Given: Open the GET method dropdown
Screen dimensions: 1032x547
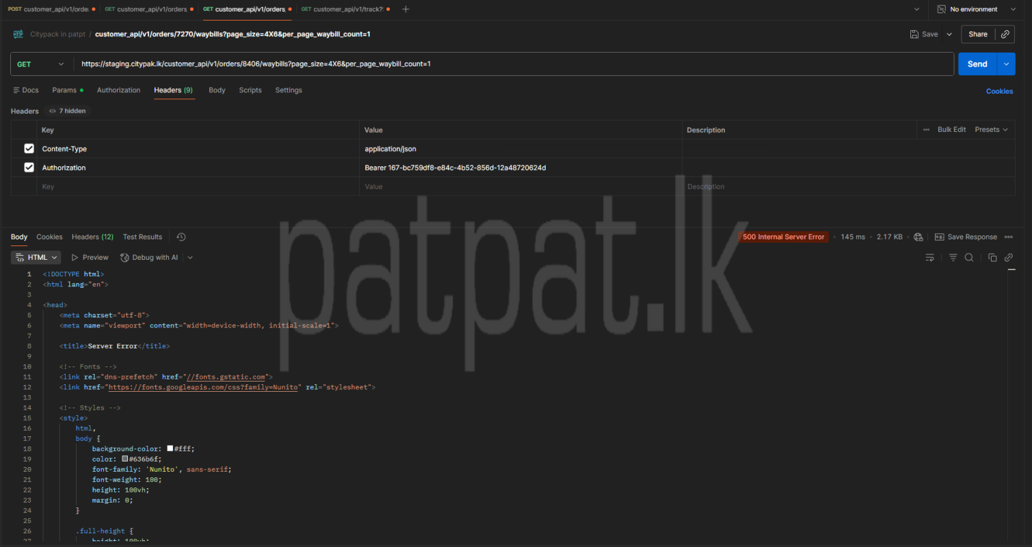Looking at the screenshot, I should pos(40,64).
